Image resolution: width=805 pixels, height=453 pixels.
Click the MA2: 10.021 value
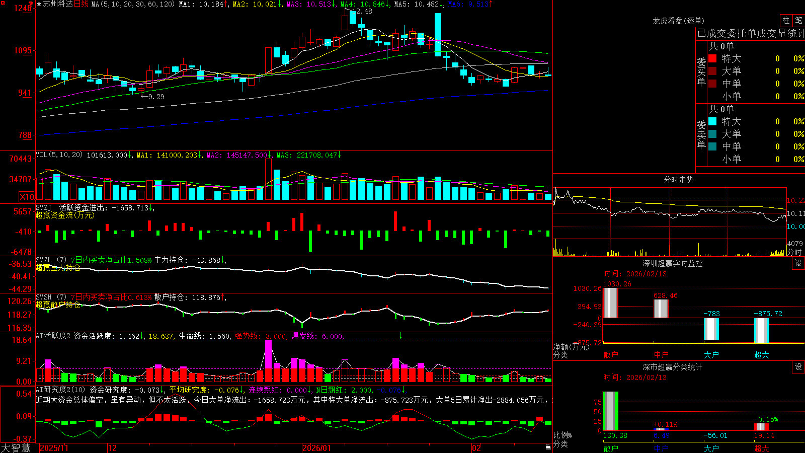click(x=255, y=4)
